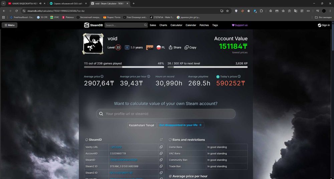Screen dimensions: 334x179
Task: Click Sign in with Steam
Action: [x=324, y=25]
